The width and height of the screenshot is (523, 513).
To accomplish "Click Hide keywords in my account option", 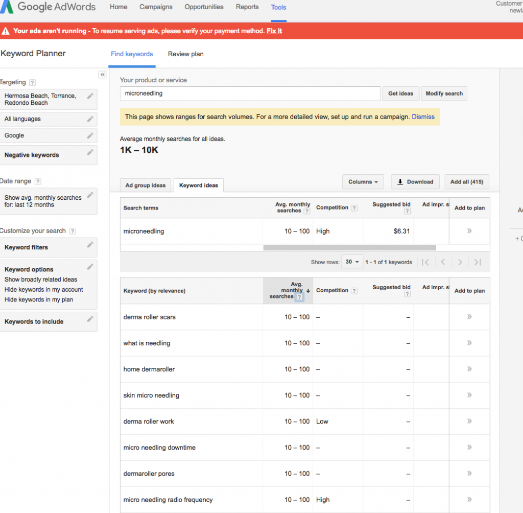I will click(44, 290).
